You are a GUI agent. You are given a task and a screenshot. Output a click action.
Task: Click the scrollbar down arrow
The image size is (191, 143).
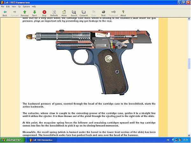[189, 135]
